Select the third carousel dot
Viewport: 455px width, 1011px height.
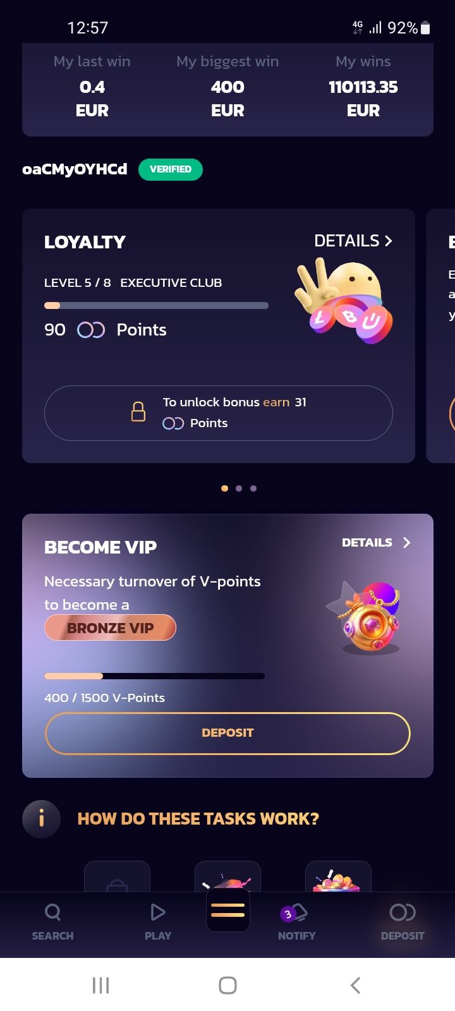(253, 488)
